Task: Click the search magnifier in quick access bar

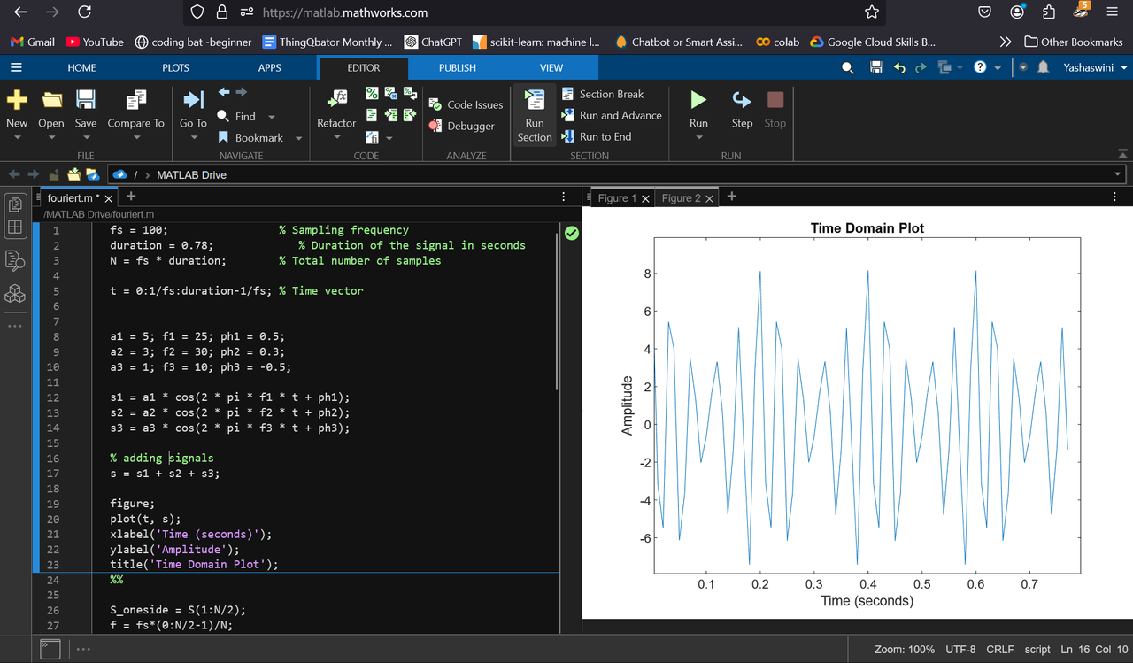Action: pyautogui.click(x=848, y=67)
